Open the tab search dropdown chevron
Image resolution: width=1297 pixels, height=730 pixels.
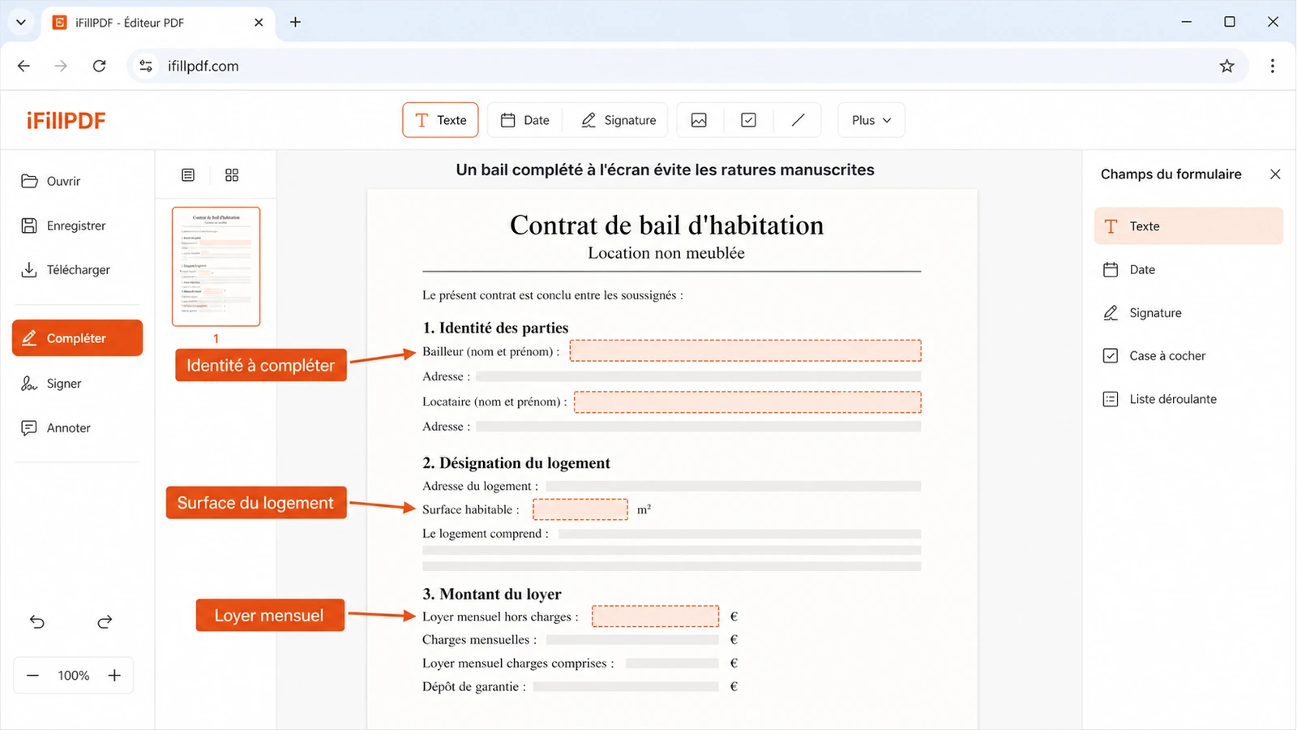coord(21,23)
